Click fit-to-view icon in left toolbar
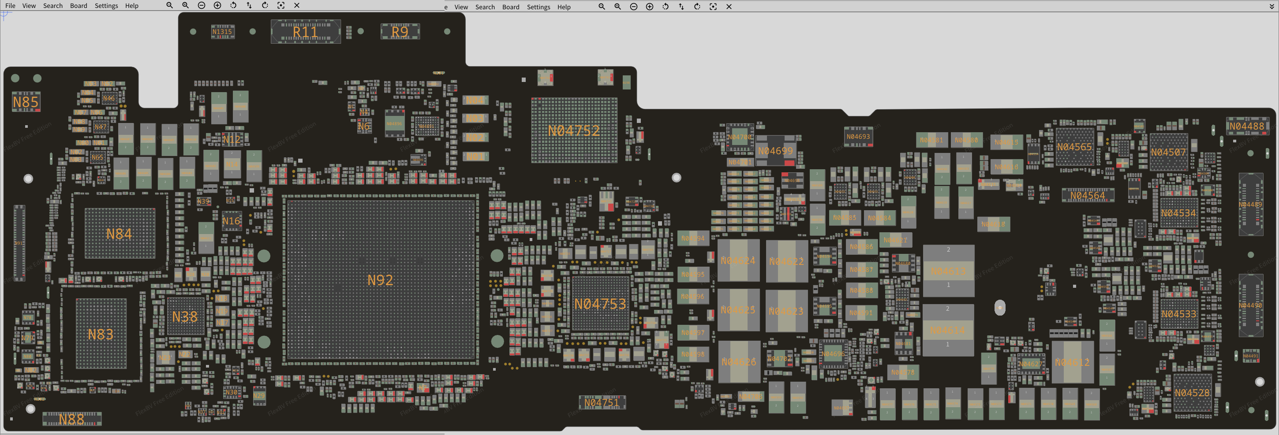 (x=281, y=5)
